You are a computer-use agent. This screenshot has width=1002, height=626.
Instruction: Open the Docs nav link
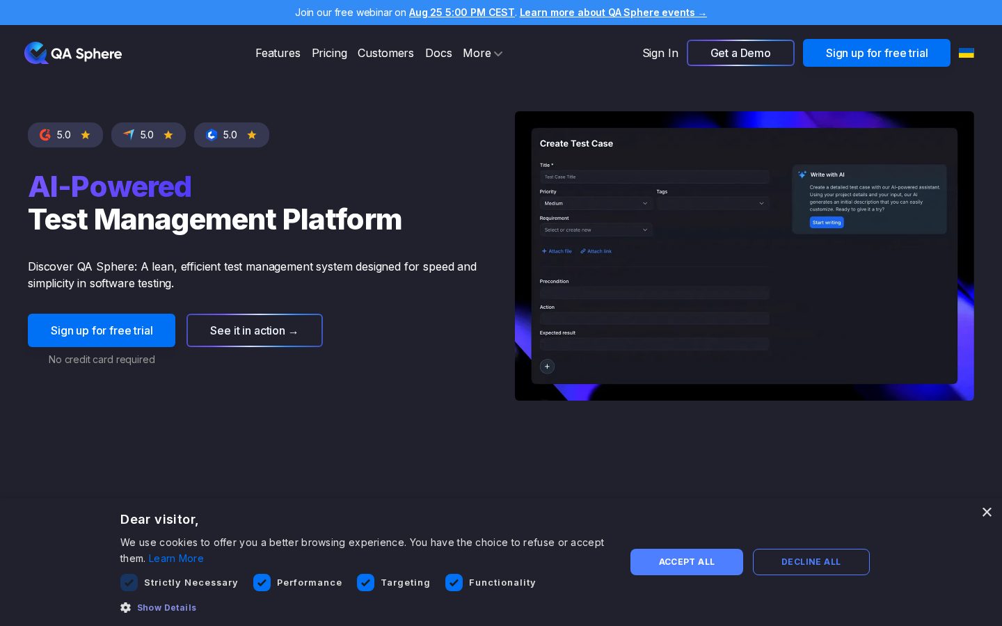(438, 53)
